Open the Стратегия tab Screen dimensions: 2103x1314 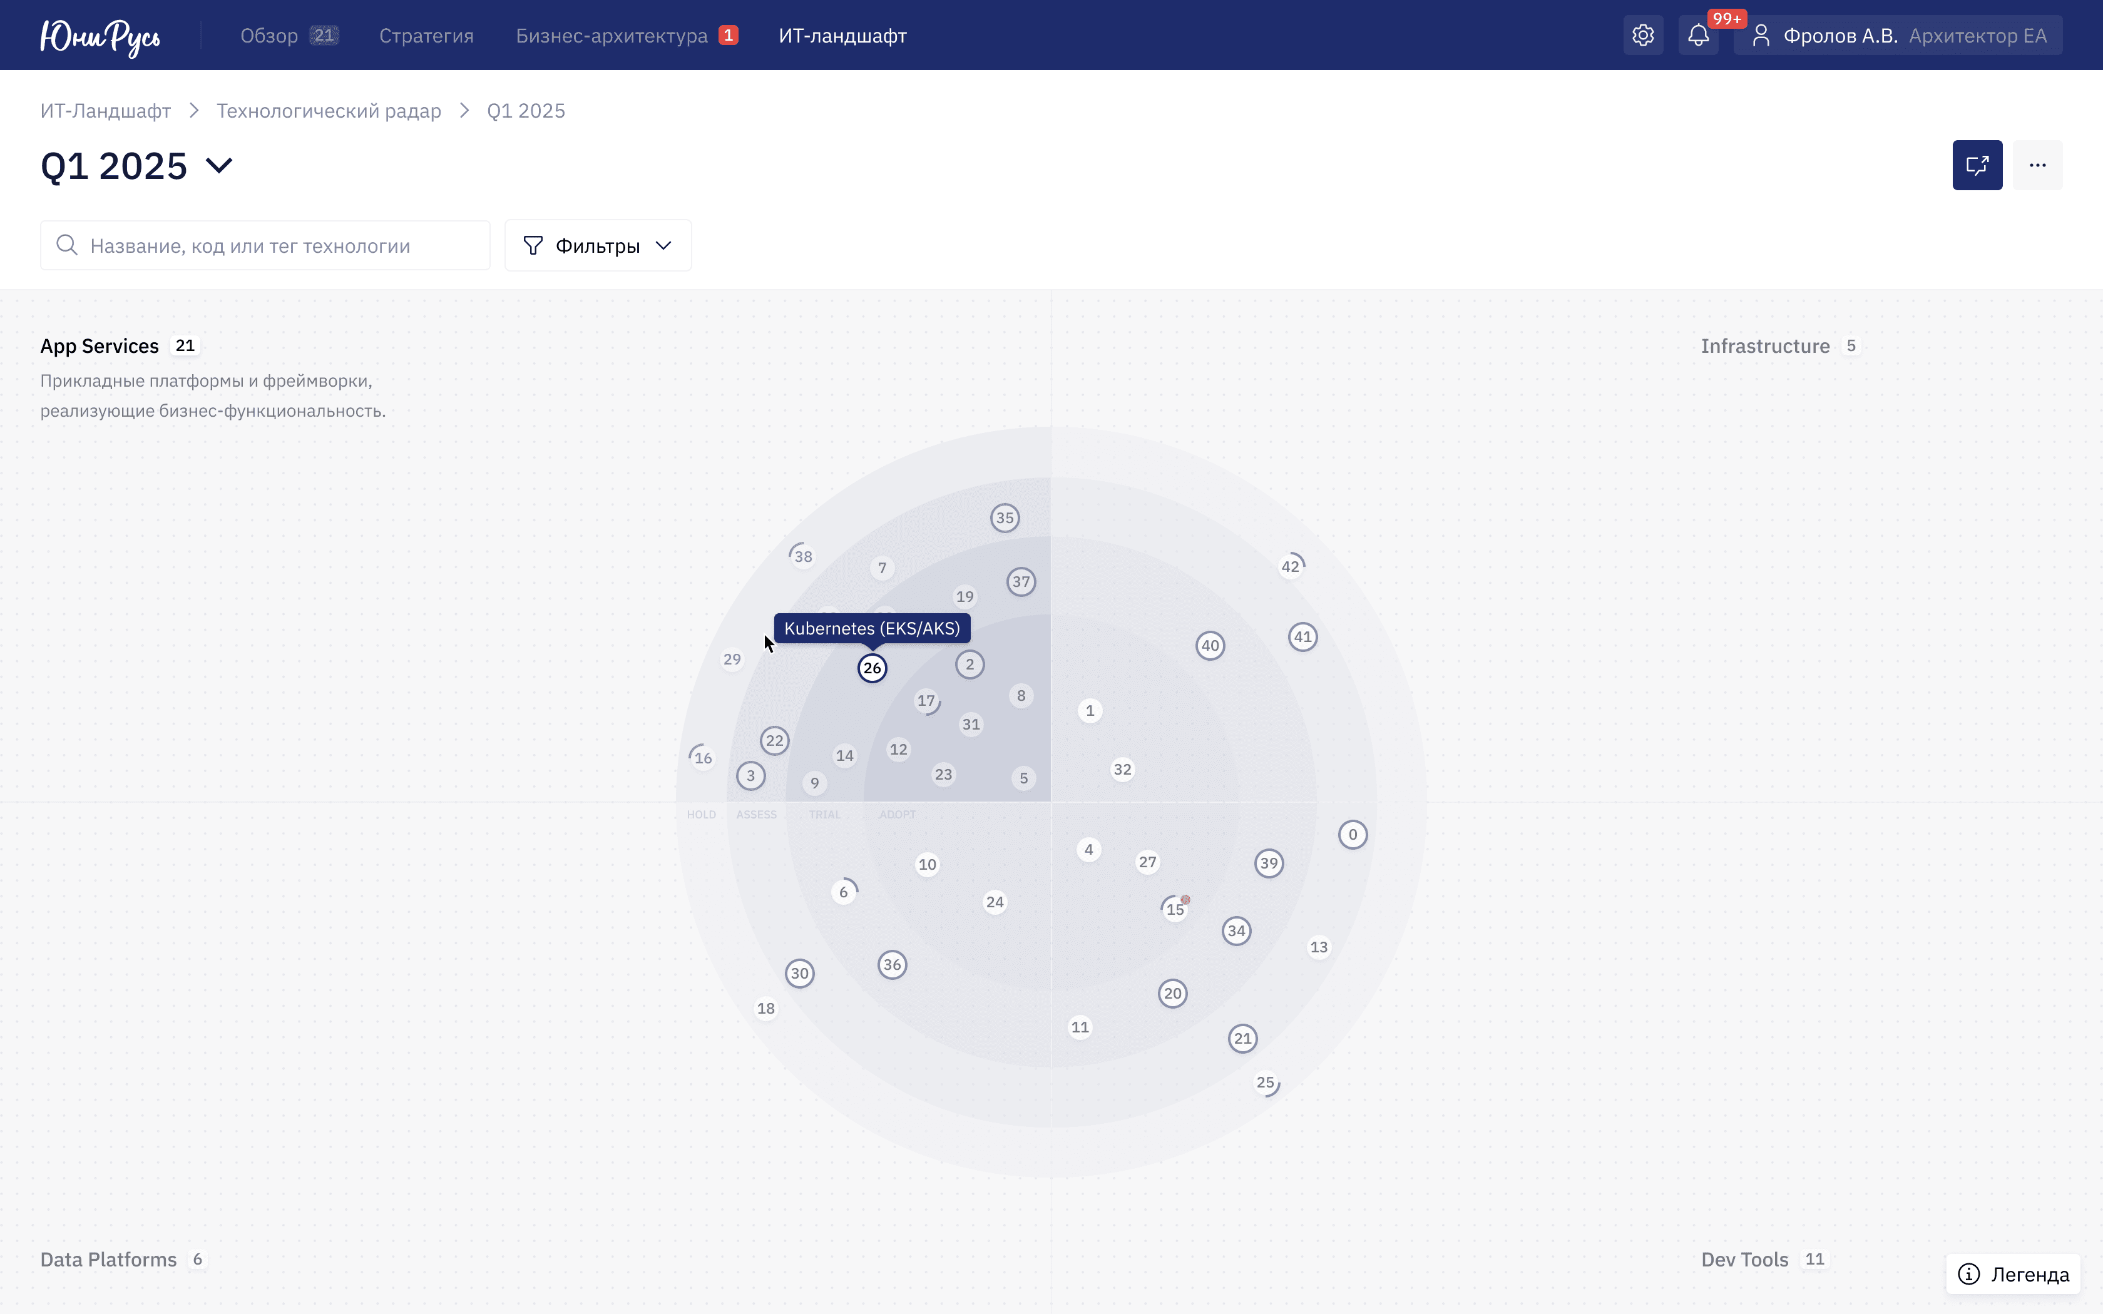[x=426, y=36]
